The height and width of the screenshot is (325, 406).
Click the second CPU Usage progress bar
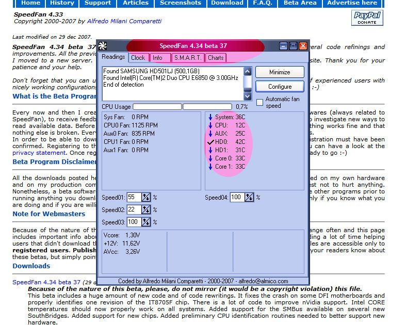pyautogui.click(x=207, y=106)
